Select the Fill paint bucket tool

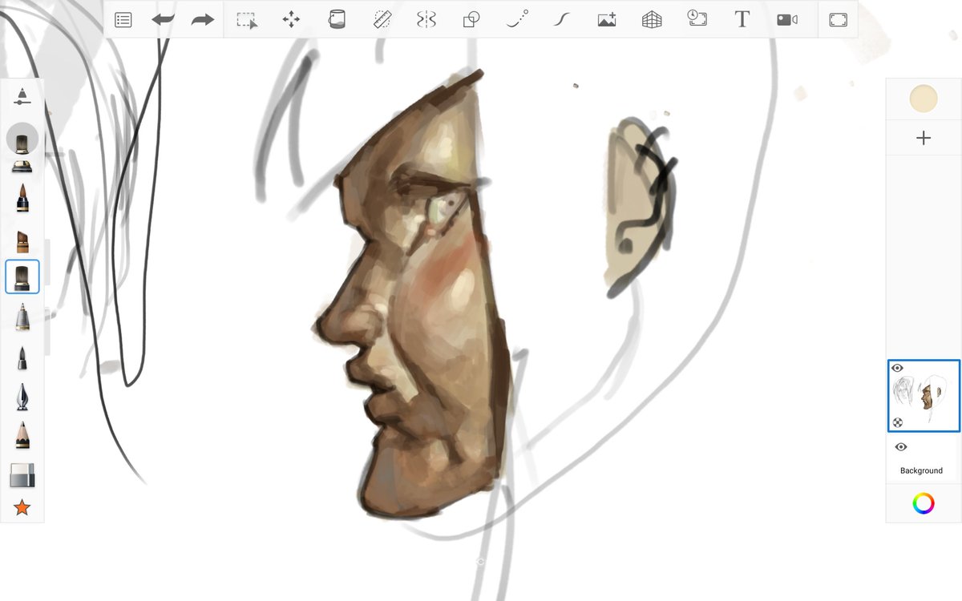point(337,19)
